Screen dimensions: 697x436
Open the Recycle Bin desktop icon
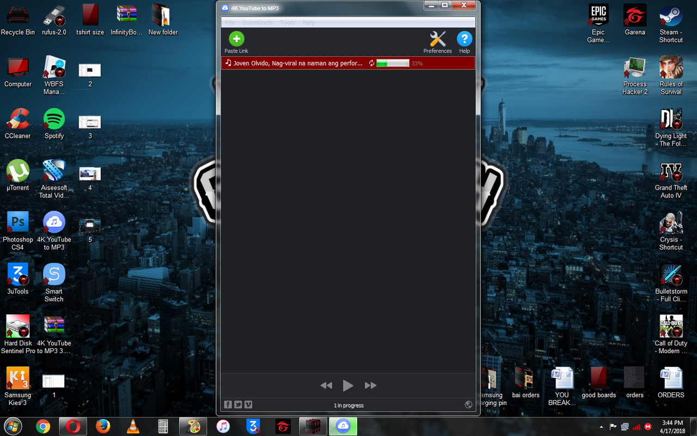(x=18, y=20)
